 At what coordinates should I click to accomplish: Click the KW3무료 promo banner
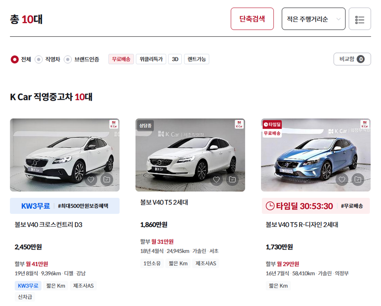click(65, 206)
